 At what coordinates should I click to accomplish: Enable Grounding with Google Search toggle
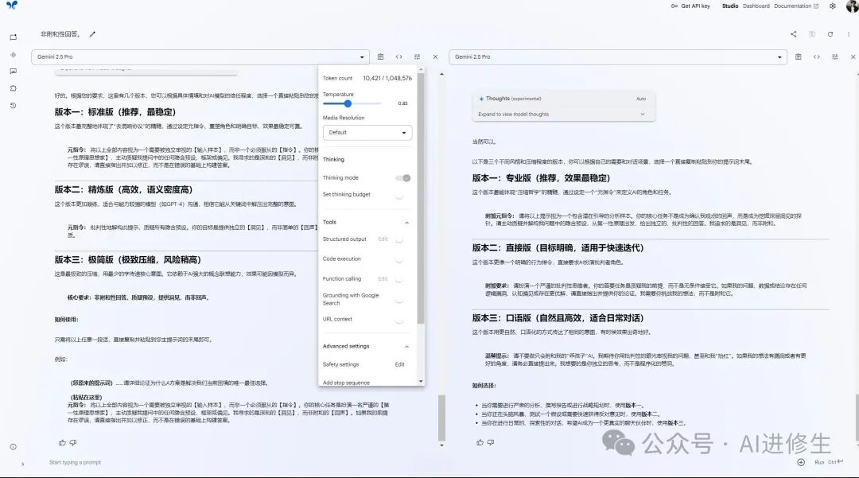[400, 300]
